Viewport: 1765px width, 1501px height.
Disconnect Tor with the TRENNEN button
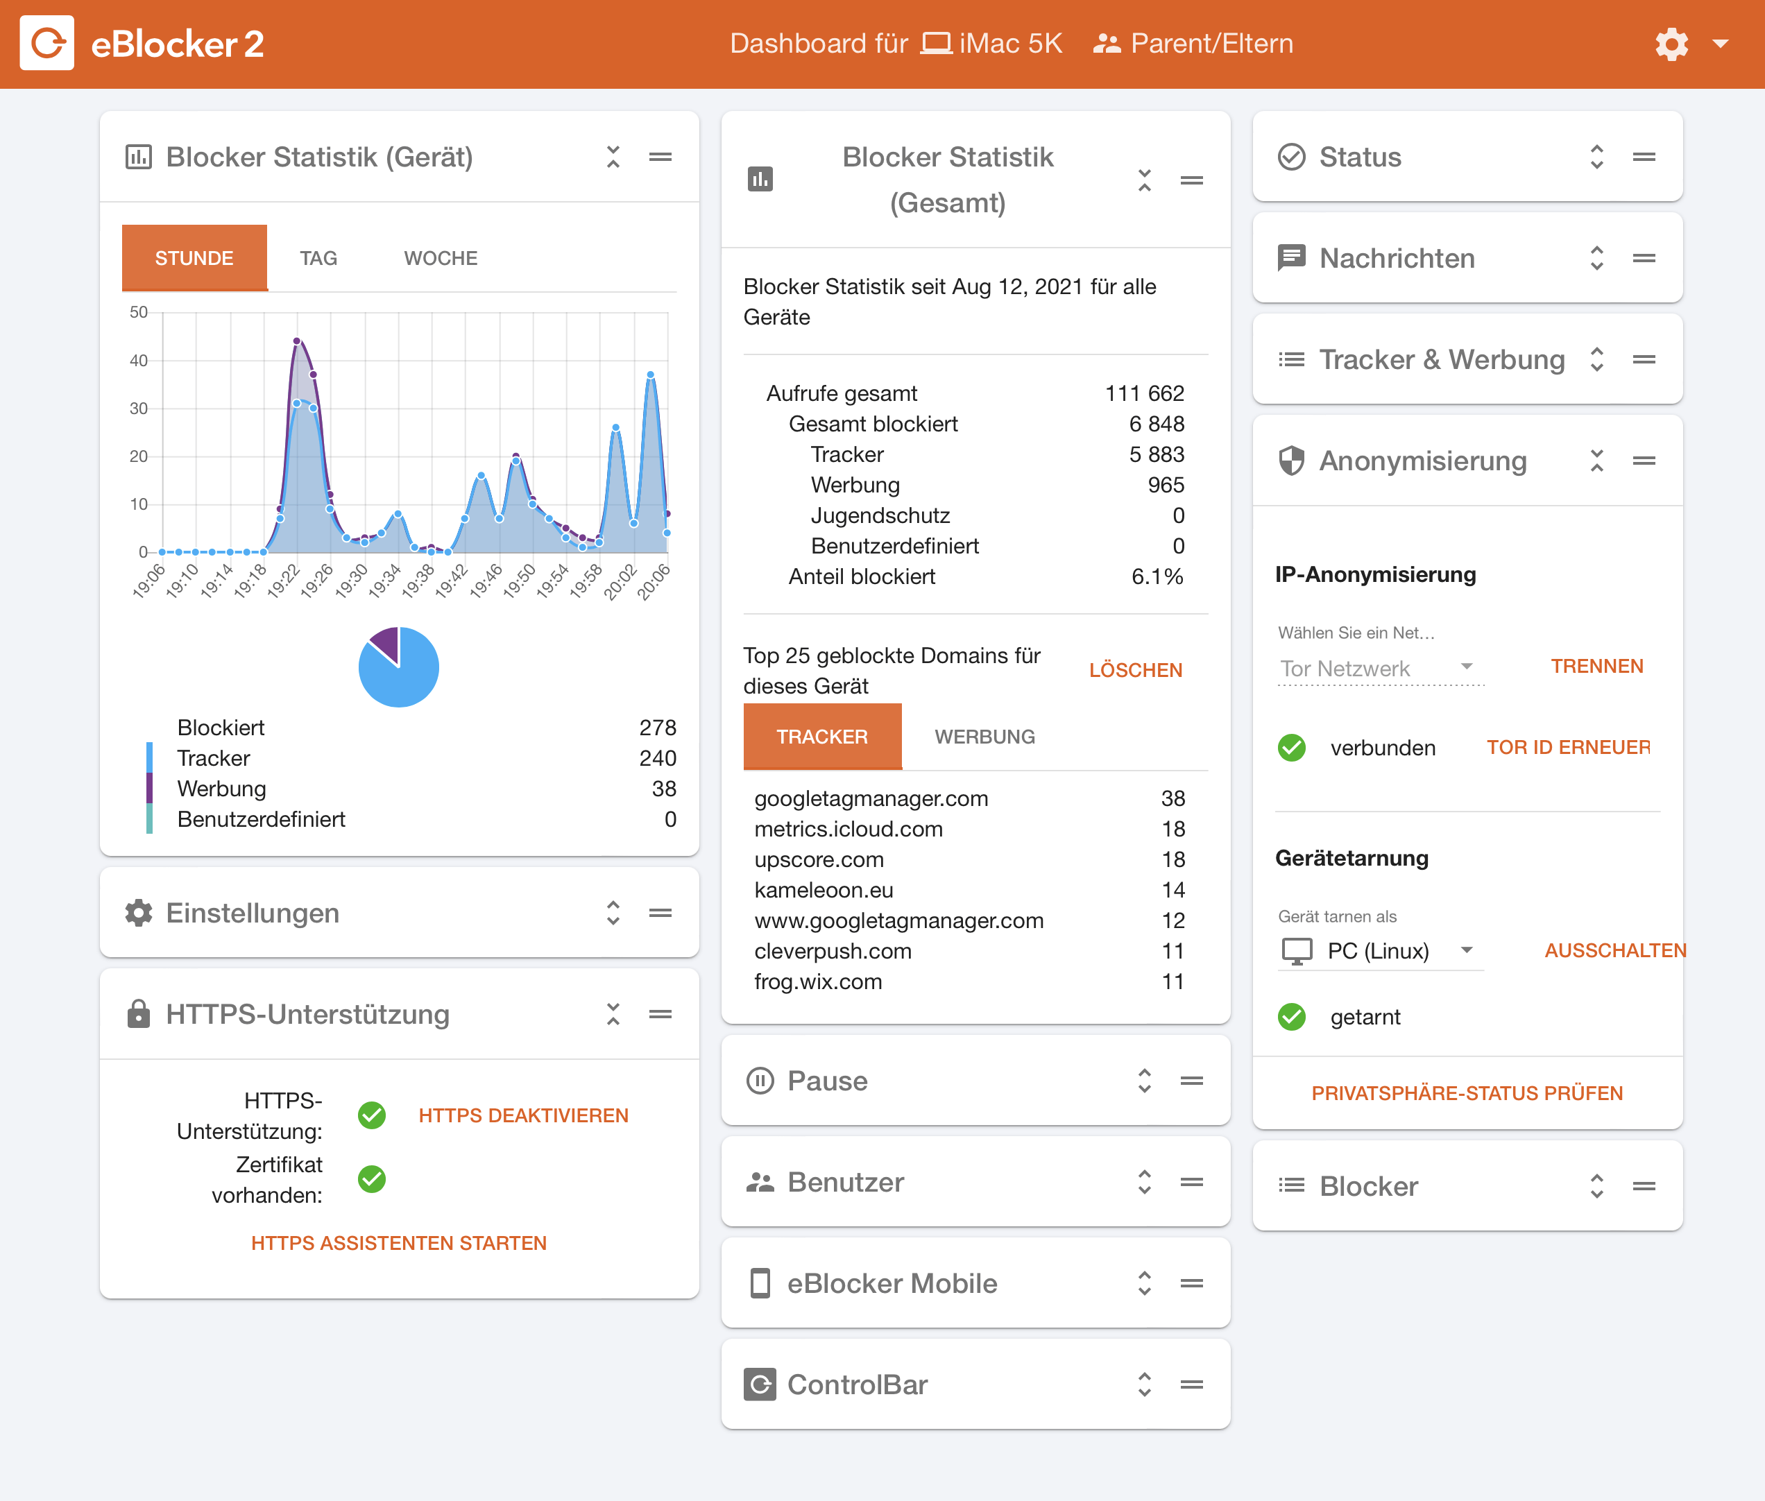(1596, 667)
